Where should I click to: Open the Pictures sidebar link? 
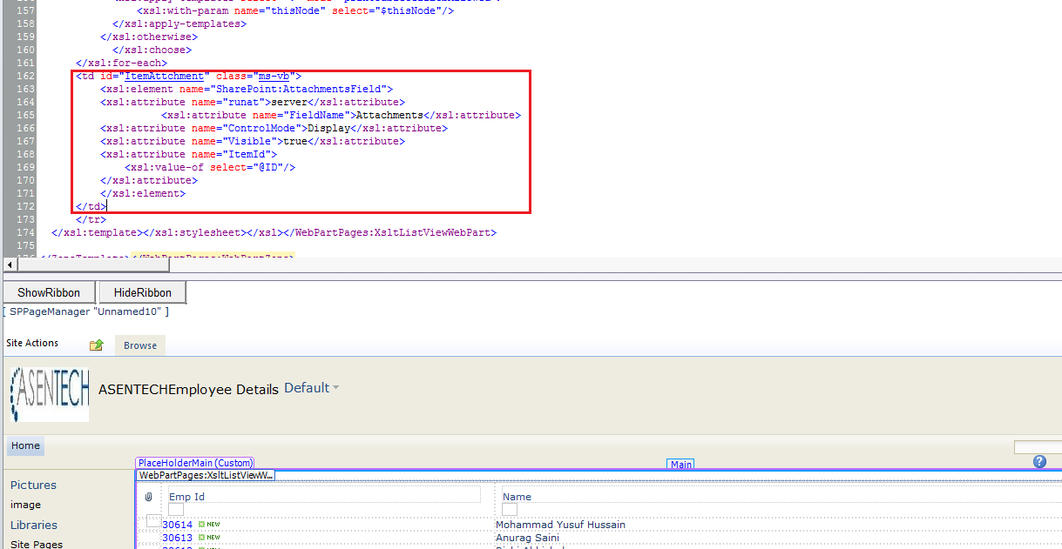point(32,485)
